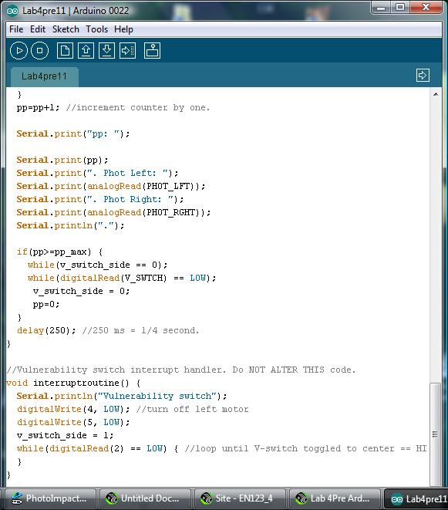Image resolution: width=448 pixels, height=510 pixels.
Task: Click the Stop button in toolbar
Action: pos(39,51)
